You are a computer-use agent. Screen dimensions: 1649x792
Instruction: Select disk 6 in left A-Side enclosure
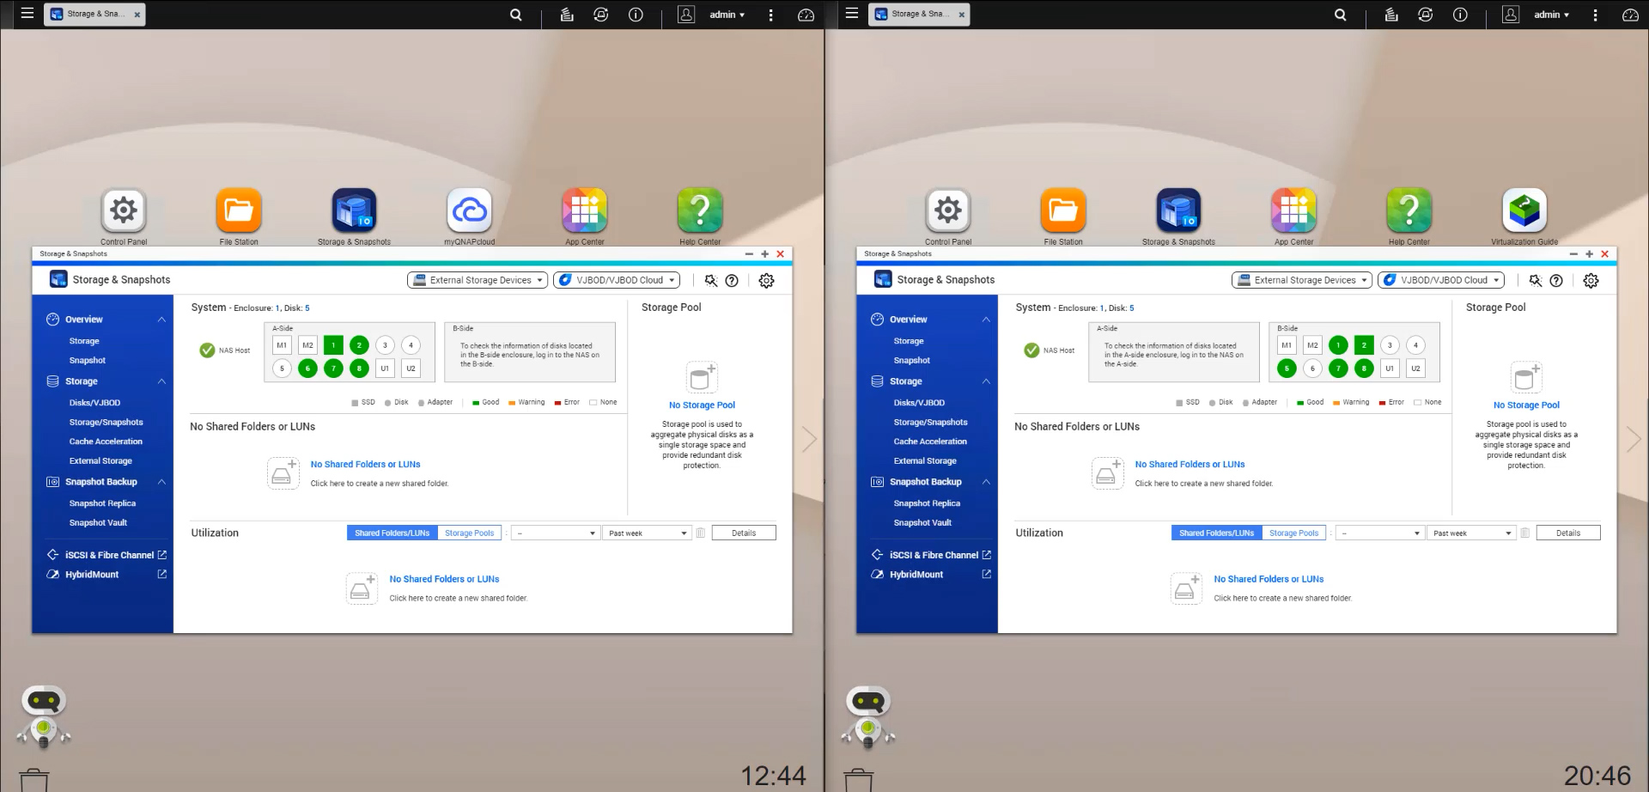pos(307,369)
